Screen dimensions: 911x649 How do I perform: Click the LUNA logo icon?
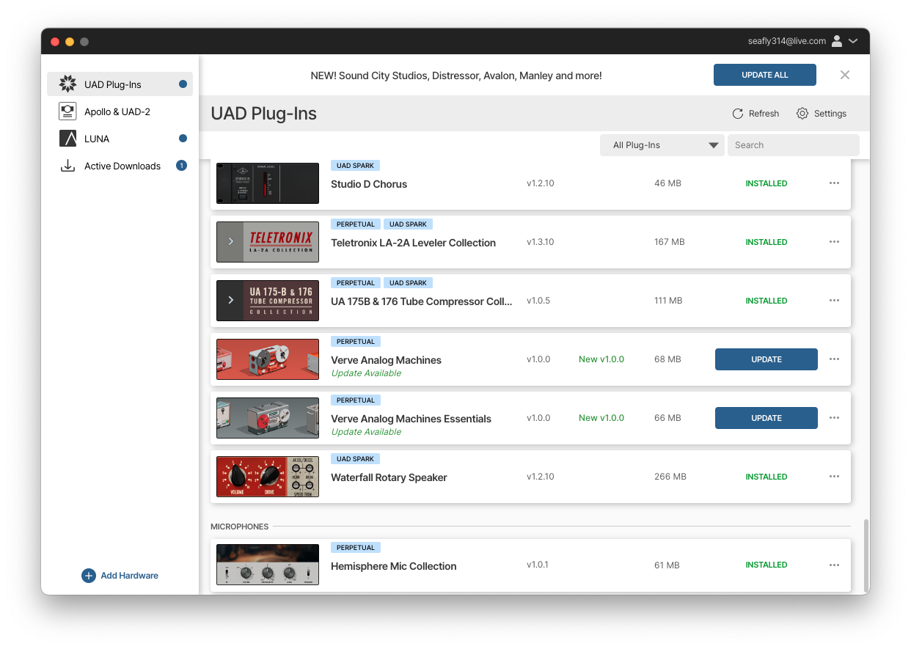(67, 138)
